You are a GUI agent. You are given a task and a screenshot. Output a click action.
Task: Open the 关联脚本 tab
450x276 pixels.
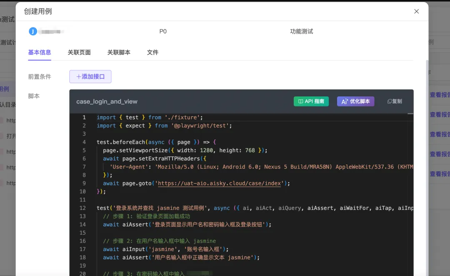coord(119,52)
